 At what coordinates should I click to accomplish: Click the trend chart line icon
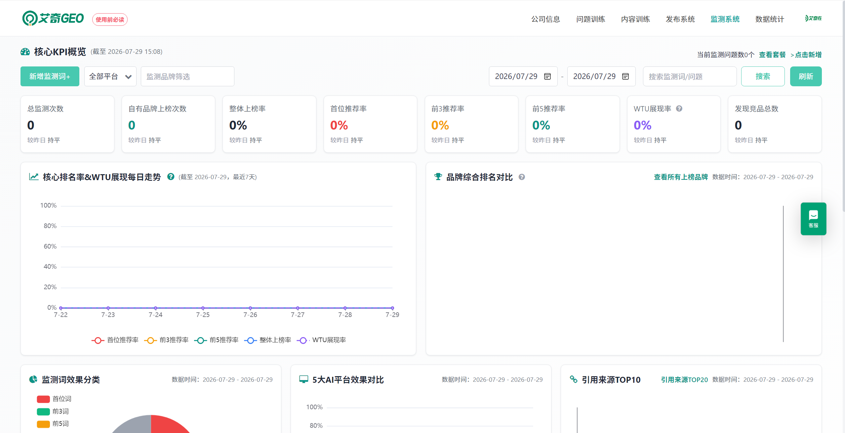34,177
